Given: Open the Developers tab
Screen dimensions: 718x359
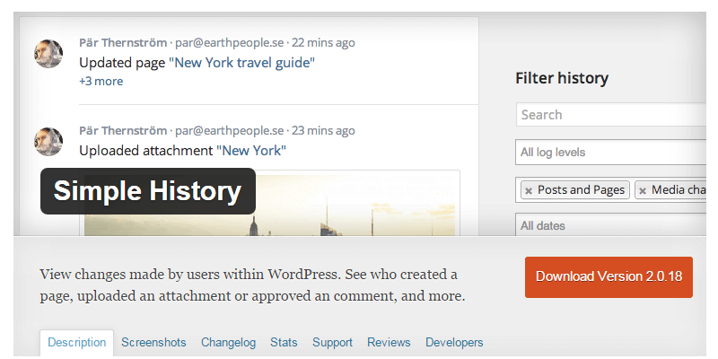Looking at the screenshot, I should (454, 342).
